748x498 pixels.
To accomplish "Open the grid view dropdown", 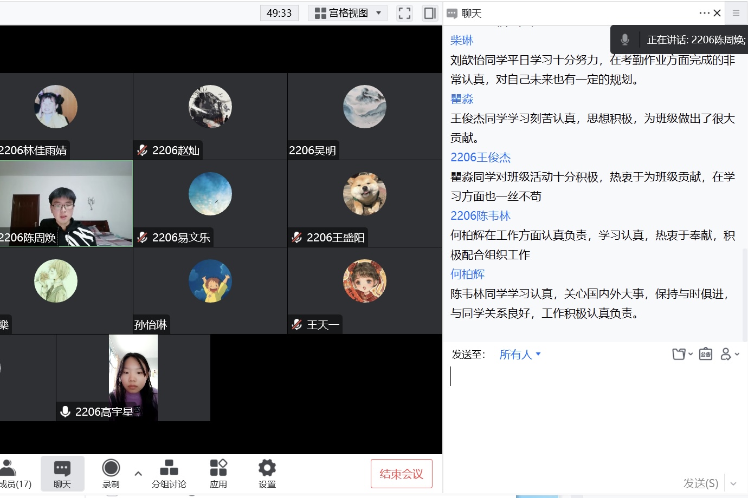I will pyautogui.click(x=347, y=13).
